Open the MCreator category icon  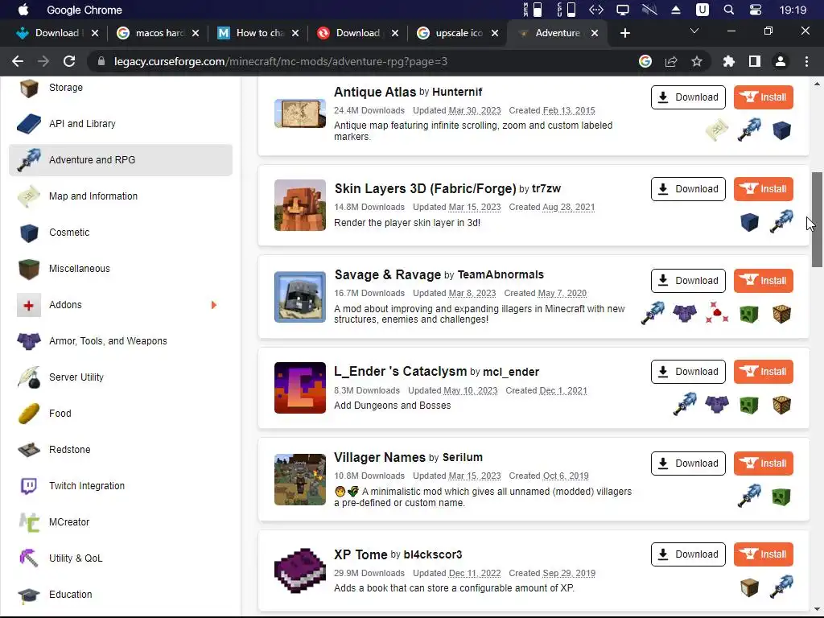pos(29,522)
